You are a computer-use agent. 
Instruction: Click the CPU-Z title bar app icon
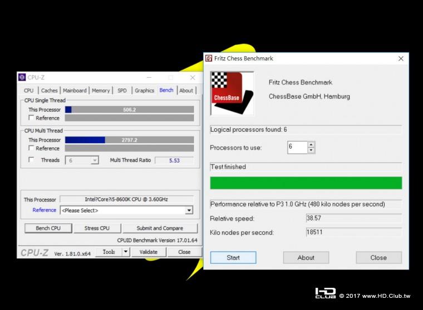[x=22, y=78]
